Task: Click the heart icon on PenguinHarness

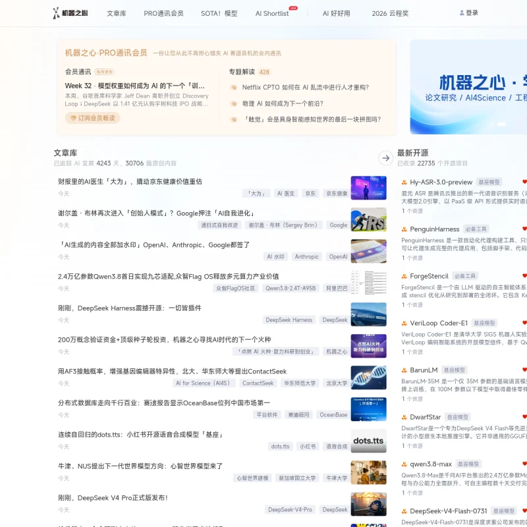Action: (524, 229)
